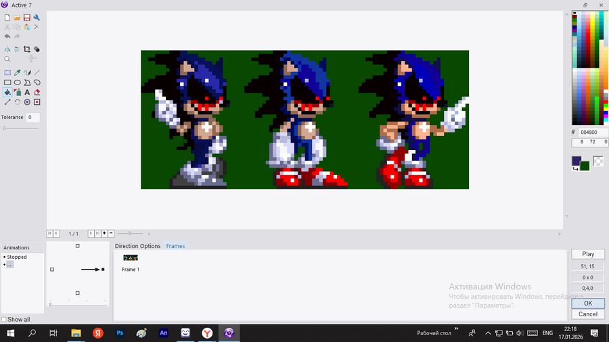609x342 pixels.
Task: Switch to Frames tab
Action: [175, 246]
